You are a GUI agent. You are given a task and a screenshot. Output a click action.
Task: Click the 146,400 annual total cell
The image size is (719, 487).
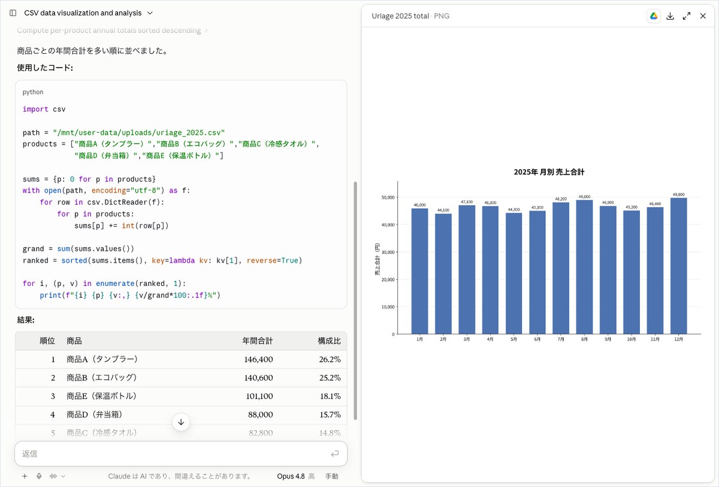click(259, 360)
